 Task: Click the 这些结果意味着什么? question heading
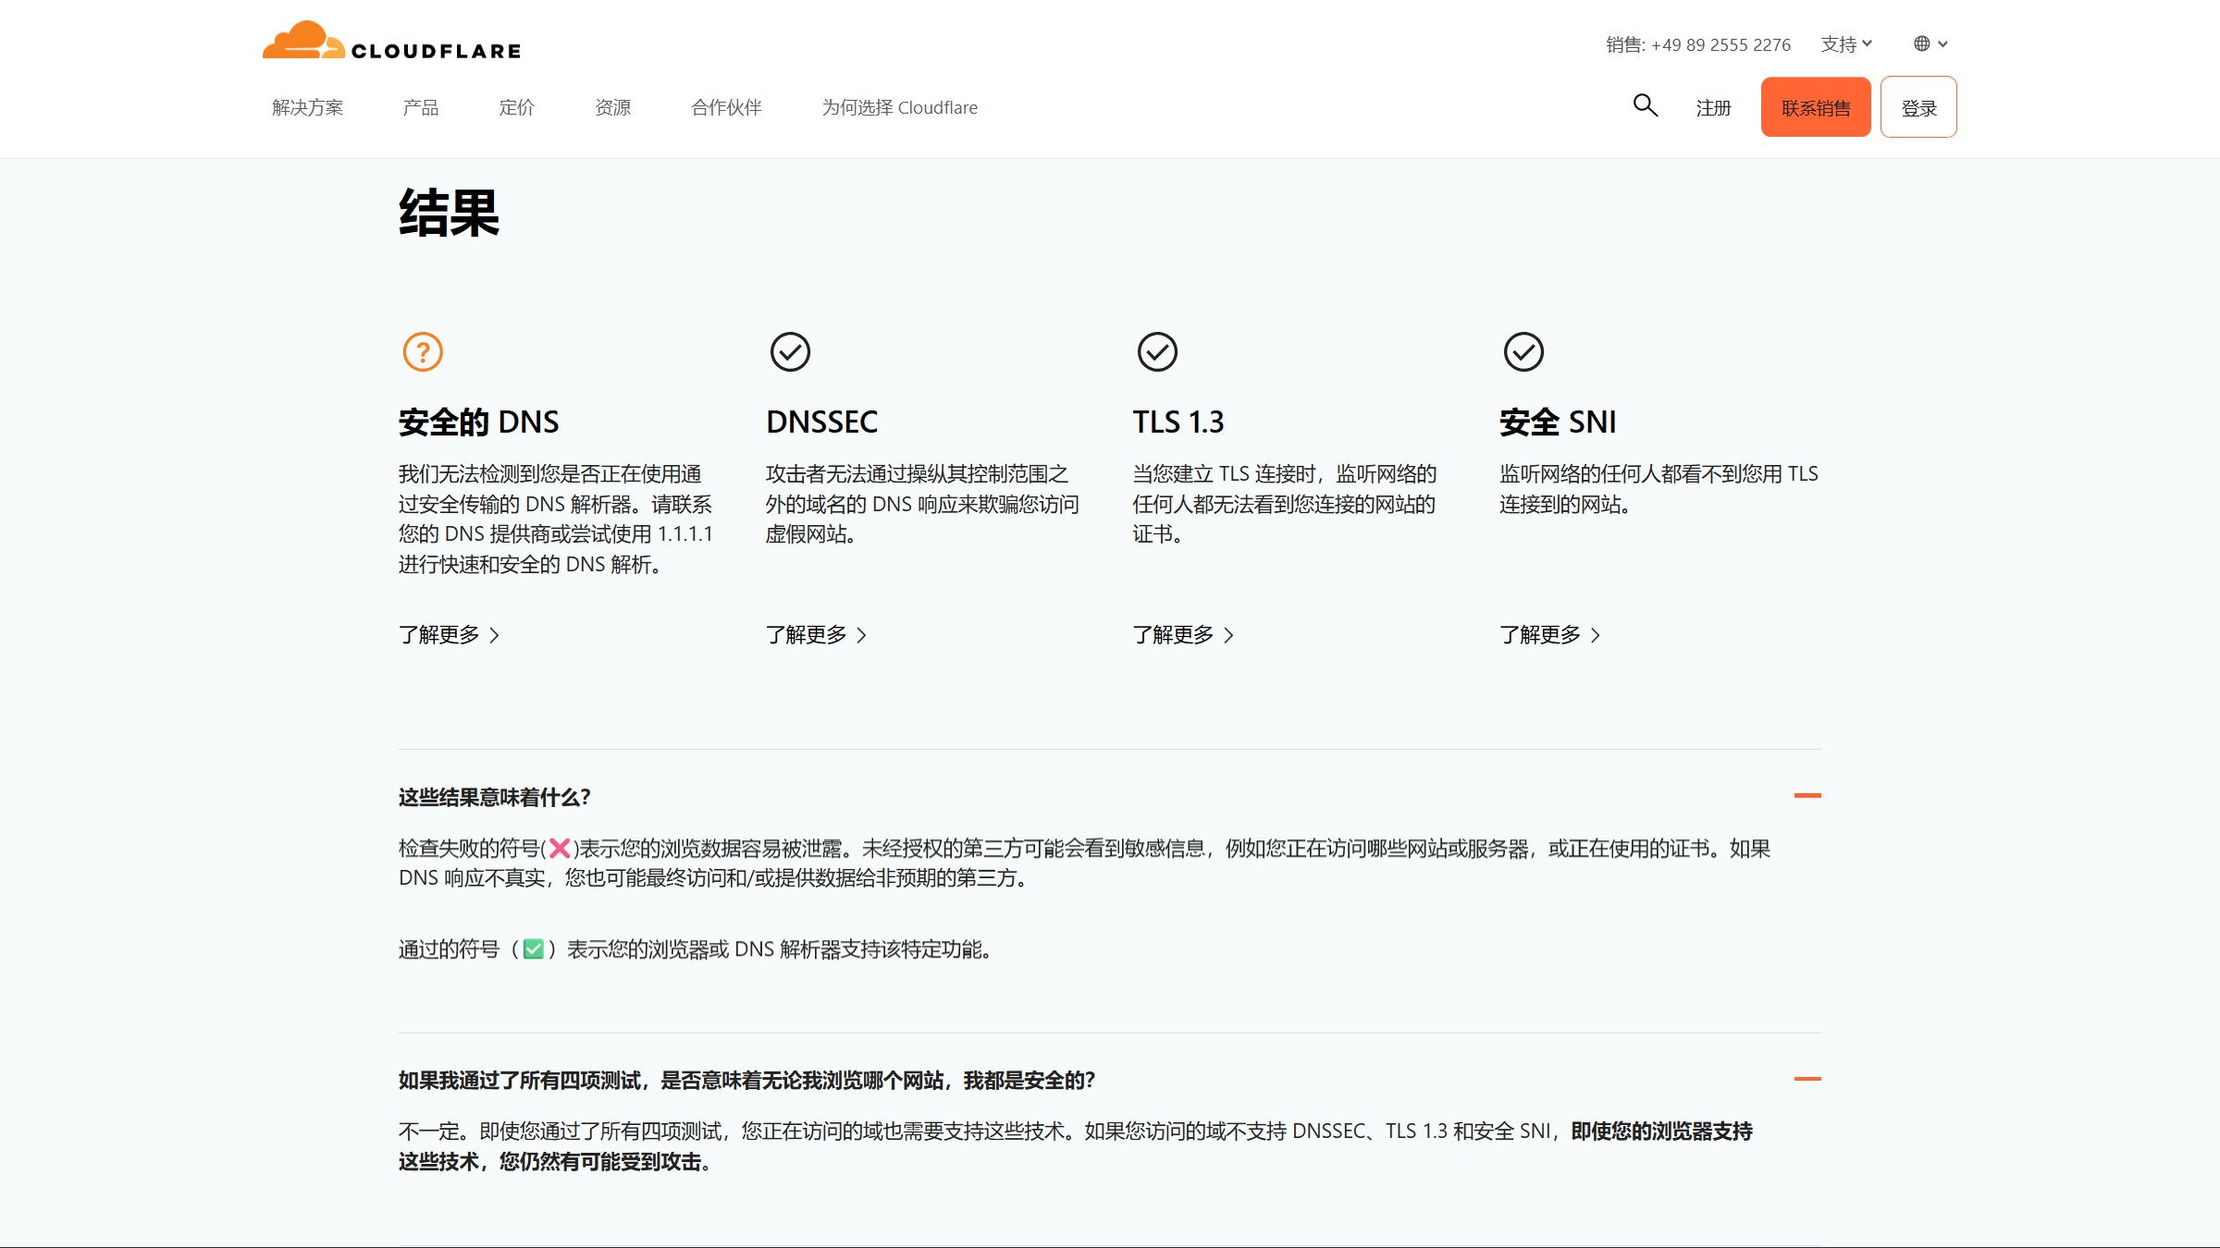[x=494, y=797]
